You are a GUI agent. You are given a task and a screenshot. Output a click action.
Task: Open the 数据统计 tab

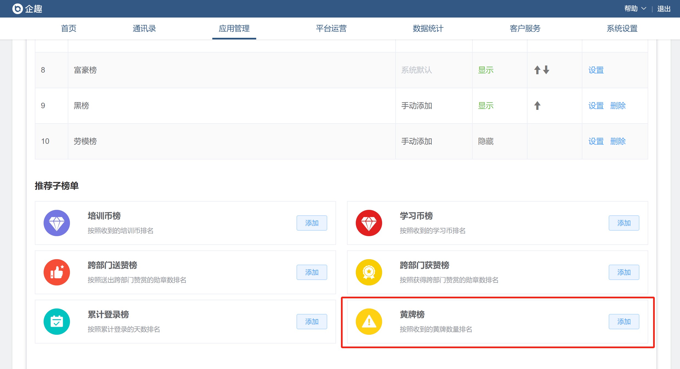[x=428, y=28]
